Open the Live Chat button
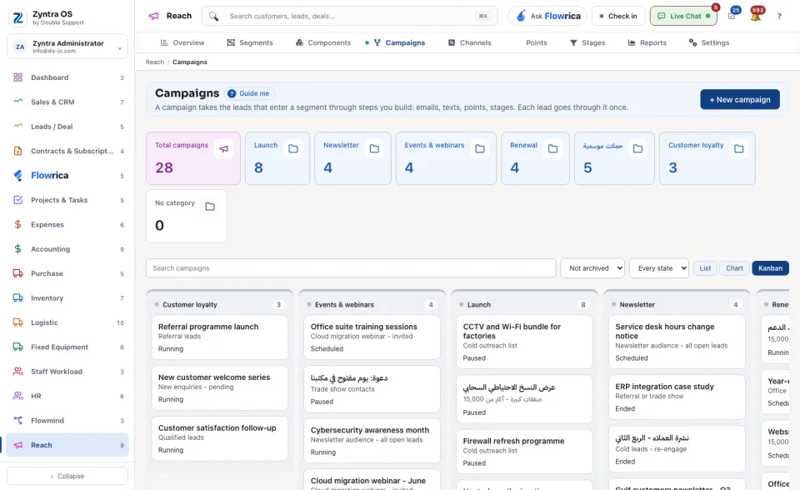The width and height of the screenshot is (800, 490). tap(683, 17)
